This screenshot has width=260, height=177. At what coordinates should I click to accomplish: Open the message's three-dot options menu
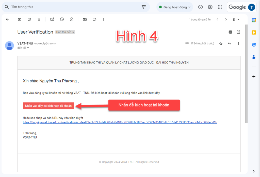(x=238, y=43)
